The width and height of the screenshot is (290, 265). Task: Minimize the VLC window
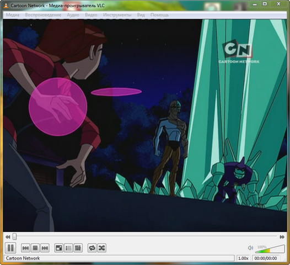255,4
